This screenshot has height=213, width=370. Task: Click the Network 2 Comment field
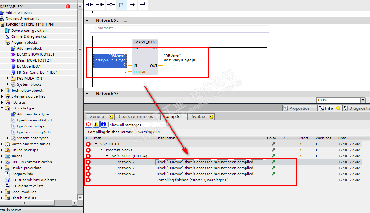[x=182, y=28]
